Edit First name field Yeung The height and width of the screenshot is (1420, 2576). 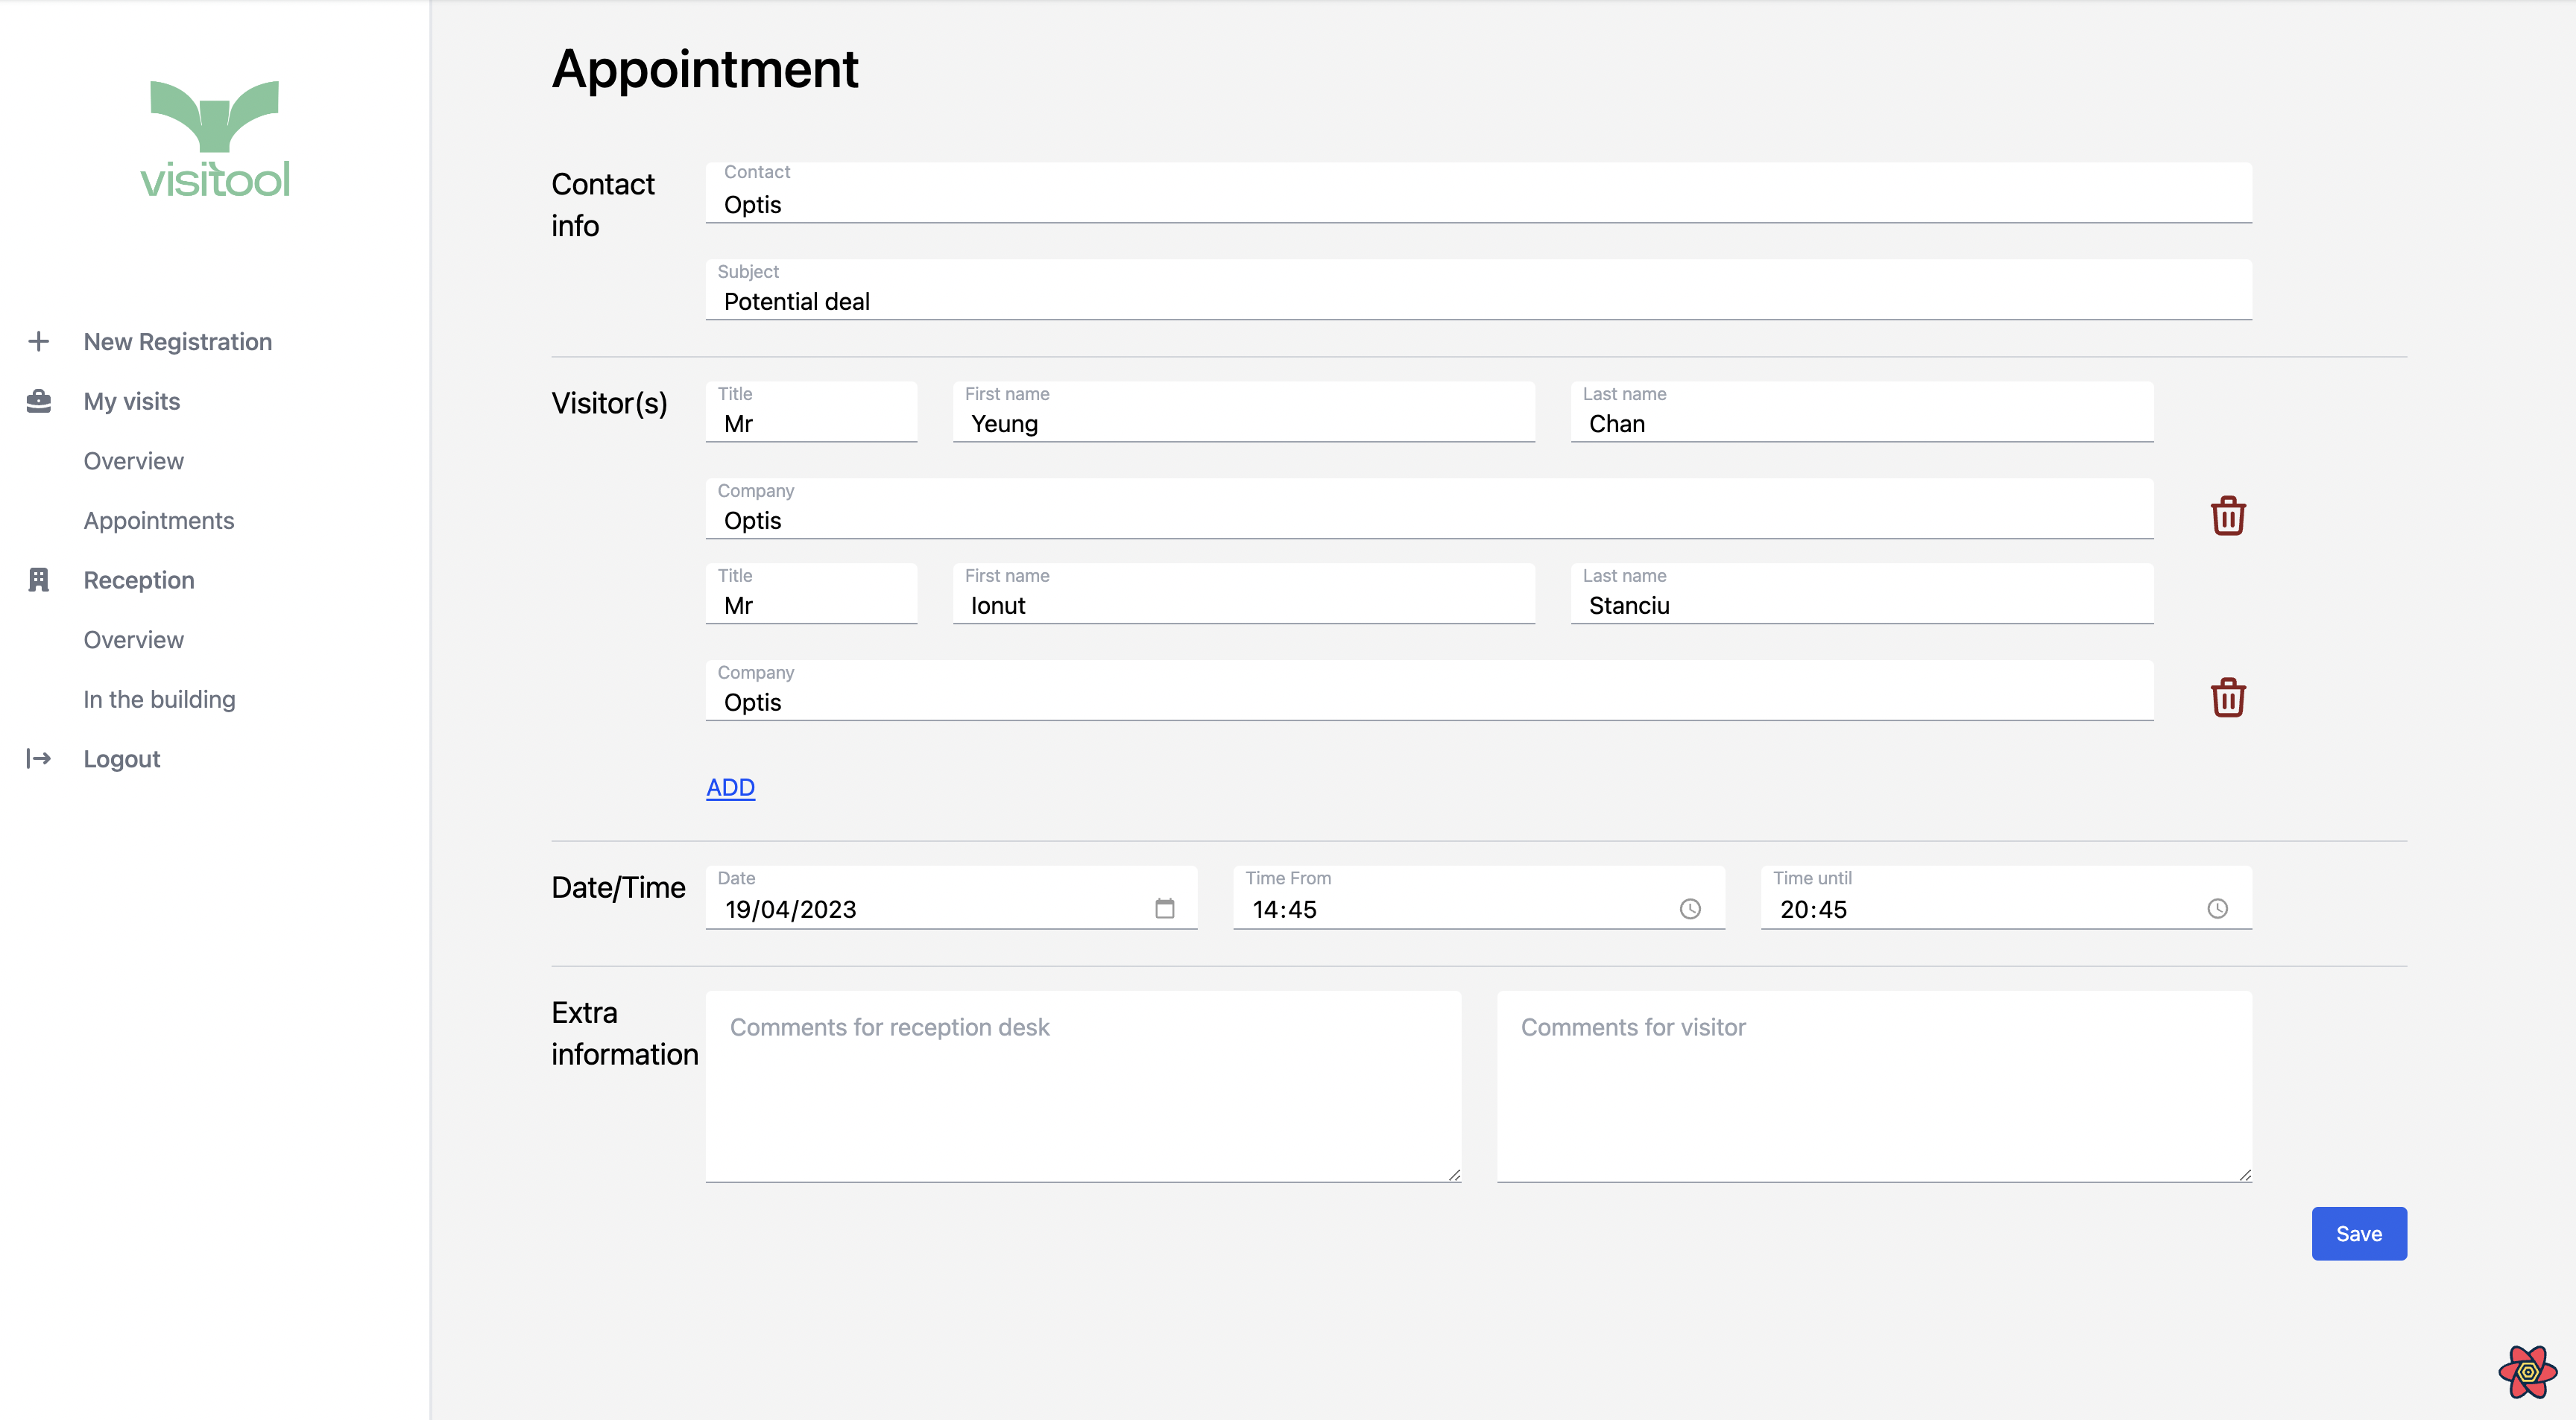[1244, 412]
